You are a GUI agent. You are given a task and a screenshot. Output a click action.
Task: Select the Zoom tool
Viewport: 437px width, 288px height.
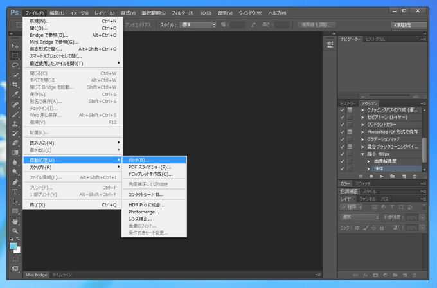[x=15, y=231]
